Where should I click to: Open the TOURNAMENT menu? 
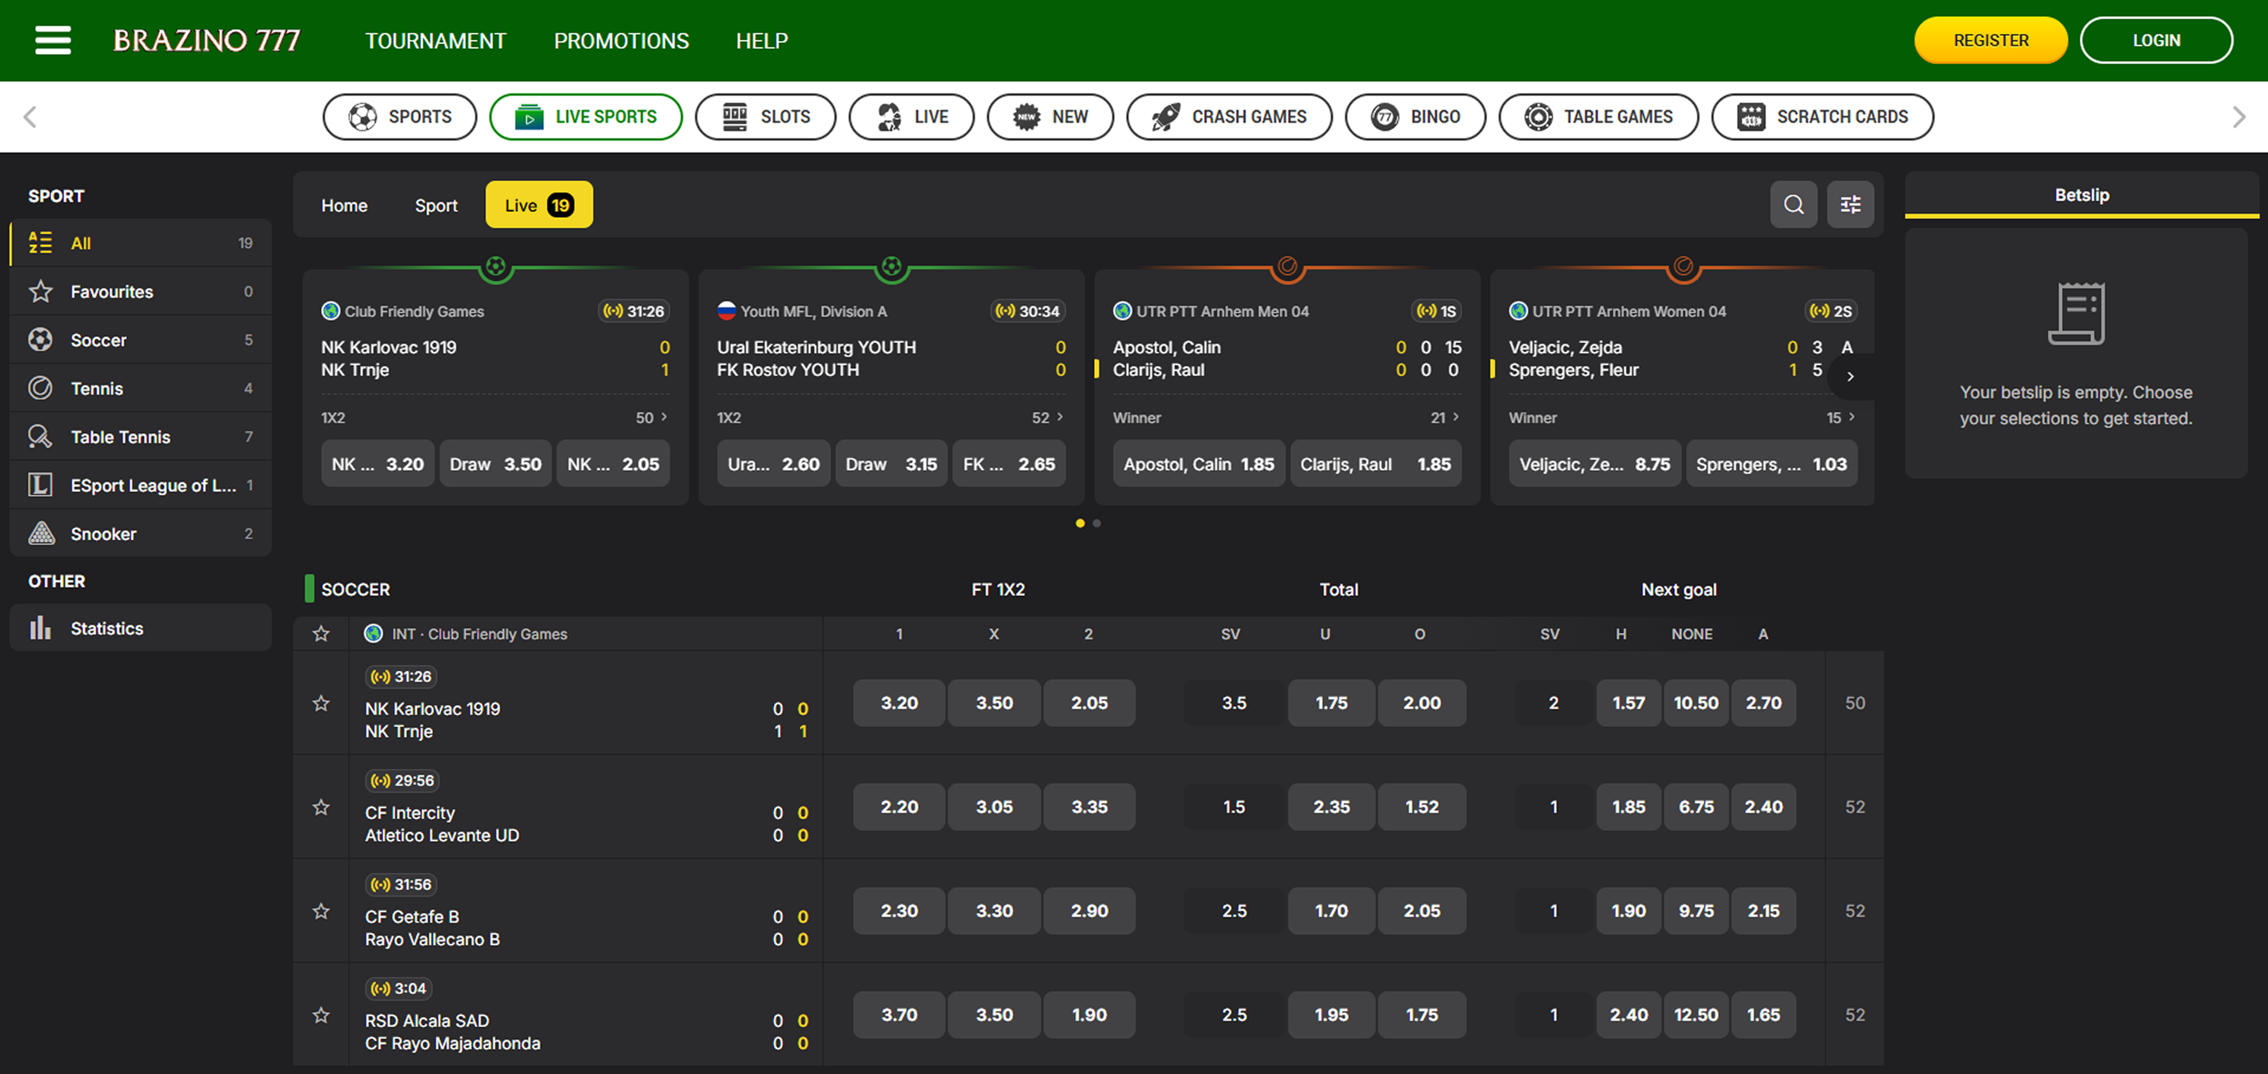(x=436, y=41)
